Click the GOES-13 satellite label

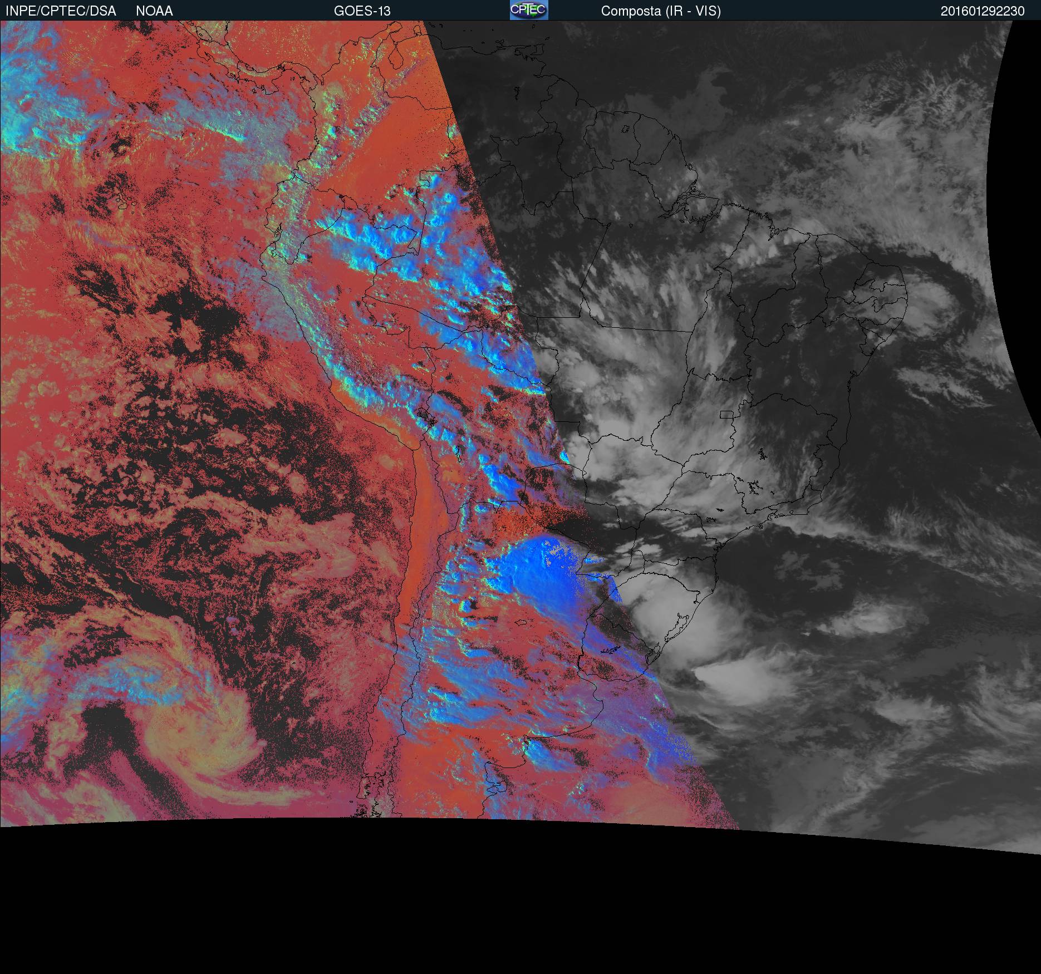click(x=362, y=11)
